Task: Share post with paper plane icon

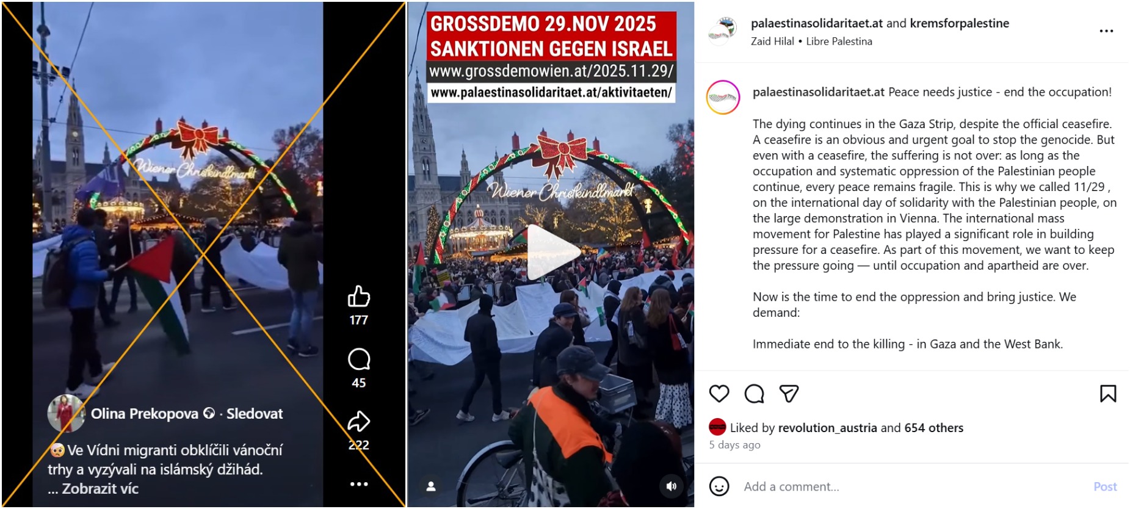Action: pyautogui.click(x=789, y=394)
